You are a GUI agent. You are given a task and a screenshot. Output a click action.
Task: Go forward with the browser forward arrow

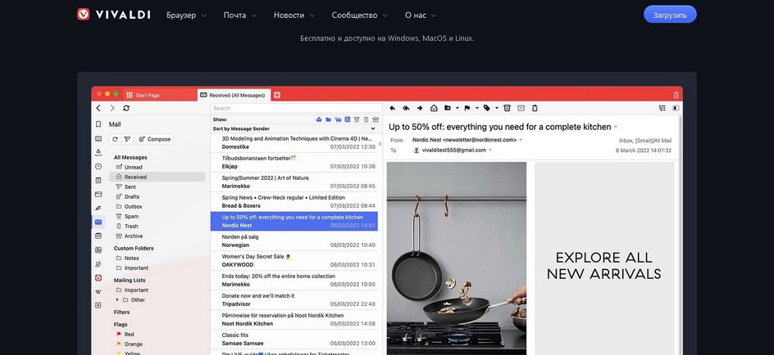coord(112,108)
